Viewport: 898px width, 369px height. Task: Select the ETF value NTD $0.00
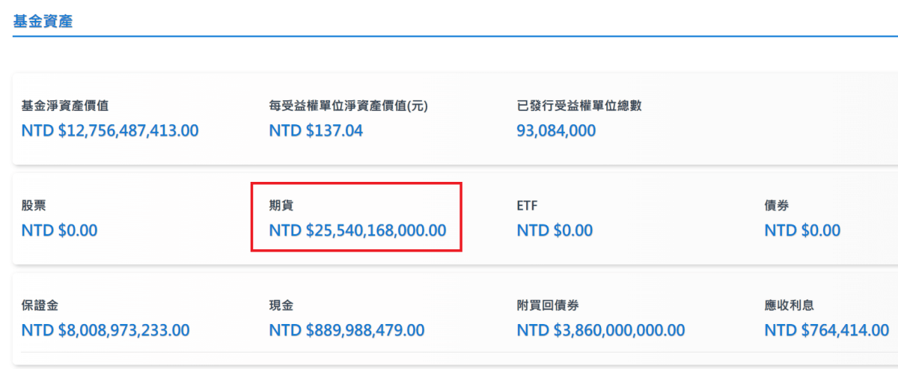click(x=555, y=231)
